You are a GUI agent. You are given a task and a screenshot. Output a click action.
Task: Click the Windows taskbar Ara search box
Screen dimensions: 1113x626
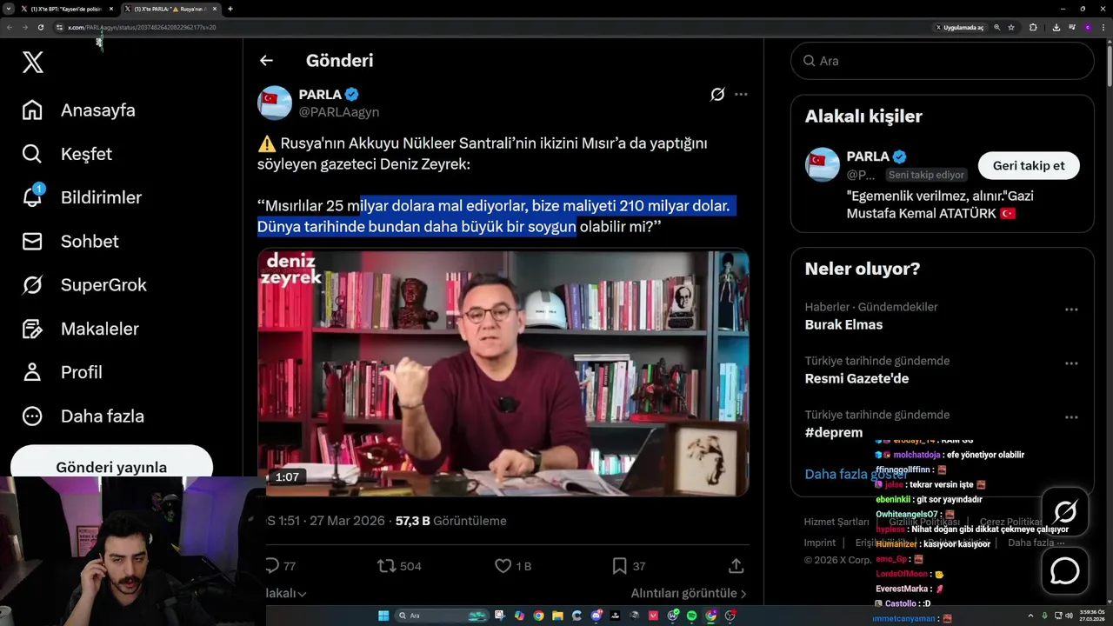[x=442, y=616]
